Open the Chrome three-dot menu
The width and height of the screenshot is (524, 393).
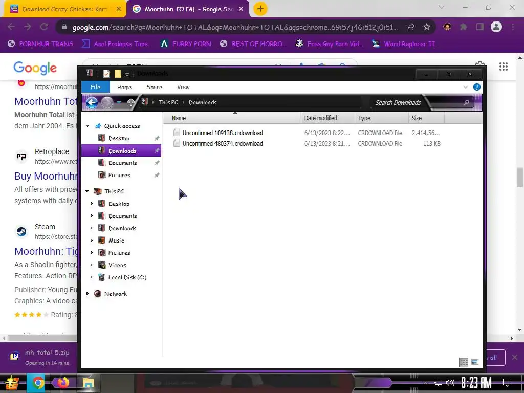click(513, 27)
